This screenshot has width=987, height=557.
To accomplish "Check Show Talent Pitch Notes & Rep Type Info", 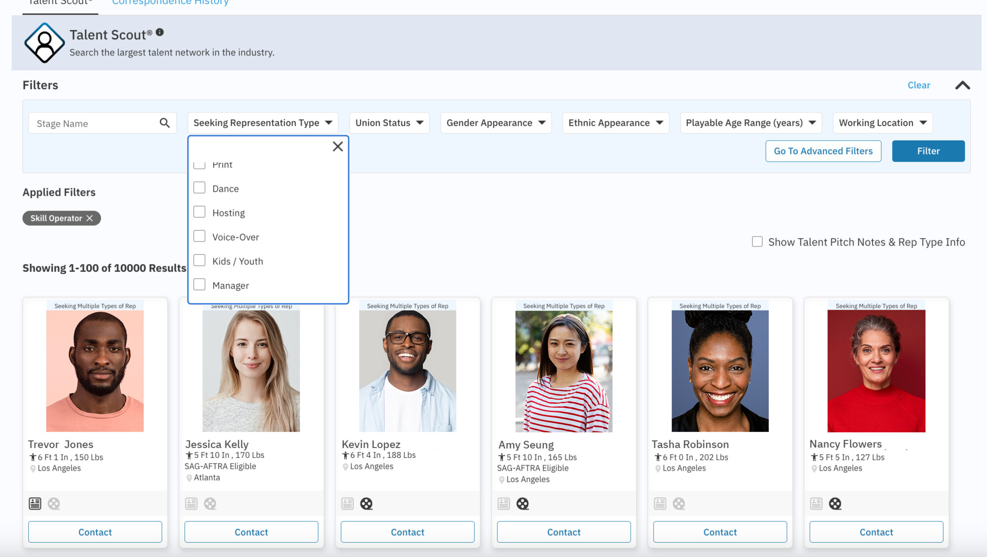I will click(x=757, y=241).
